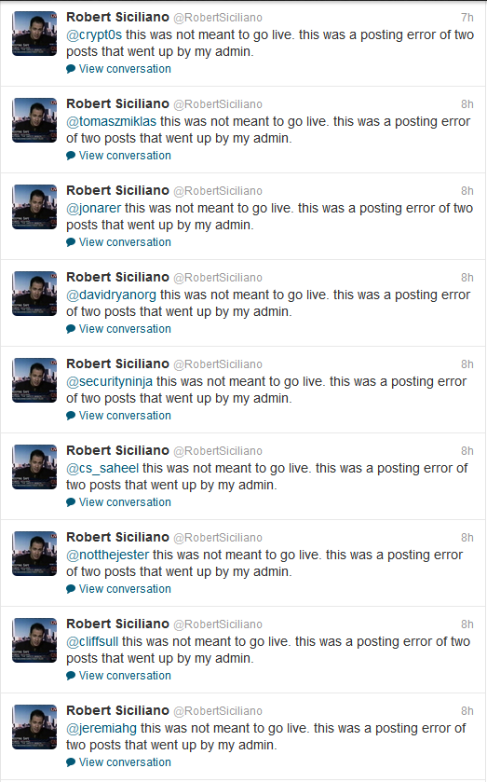Open the @cliffsull mention

[x=92, y=642]
